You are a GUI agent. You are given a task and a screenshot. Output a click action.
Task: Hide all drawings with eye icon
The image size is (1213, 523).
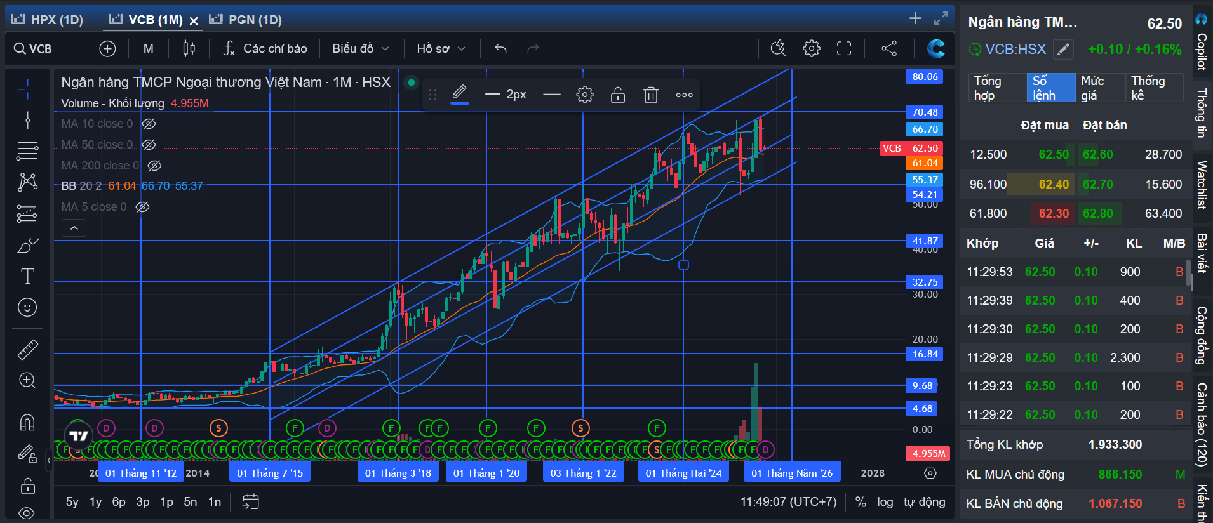(27, 513)
